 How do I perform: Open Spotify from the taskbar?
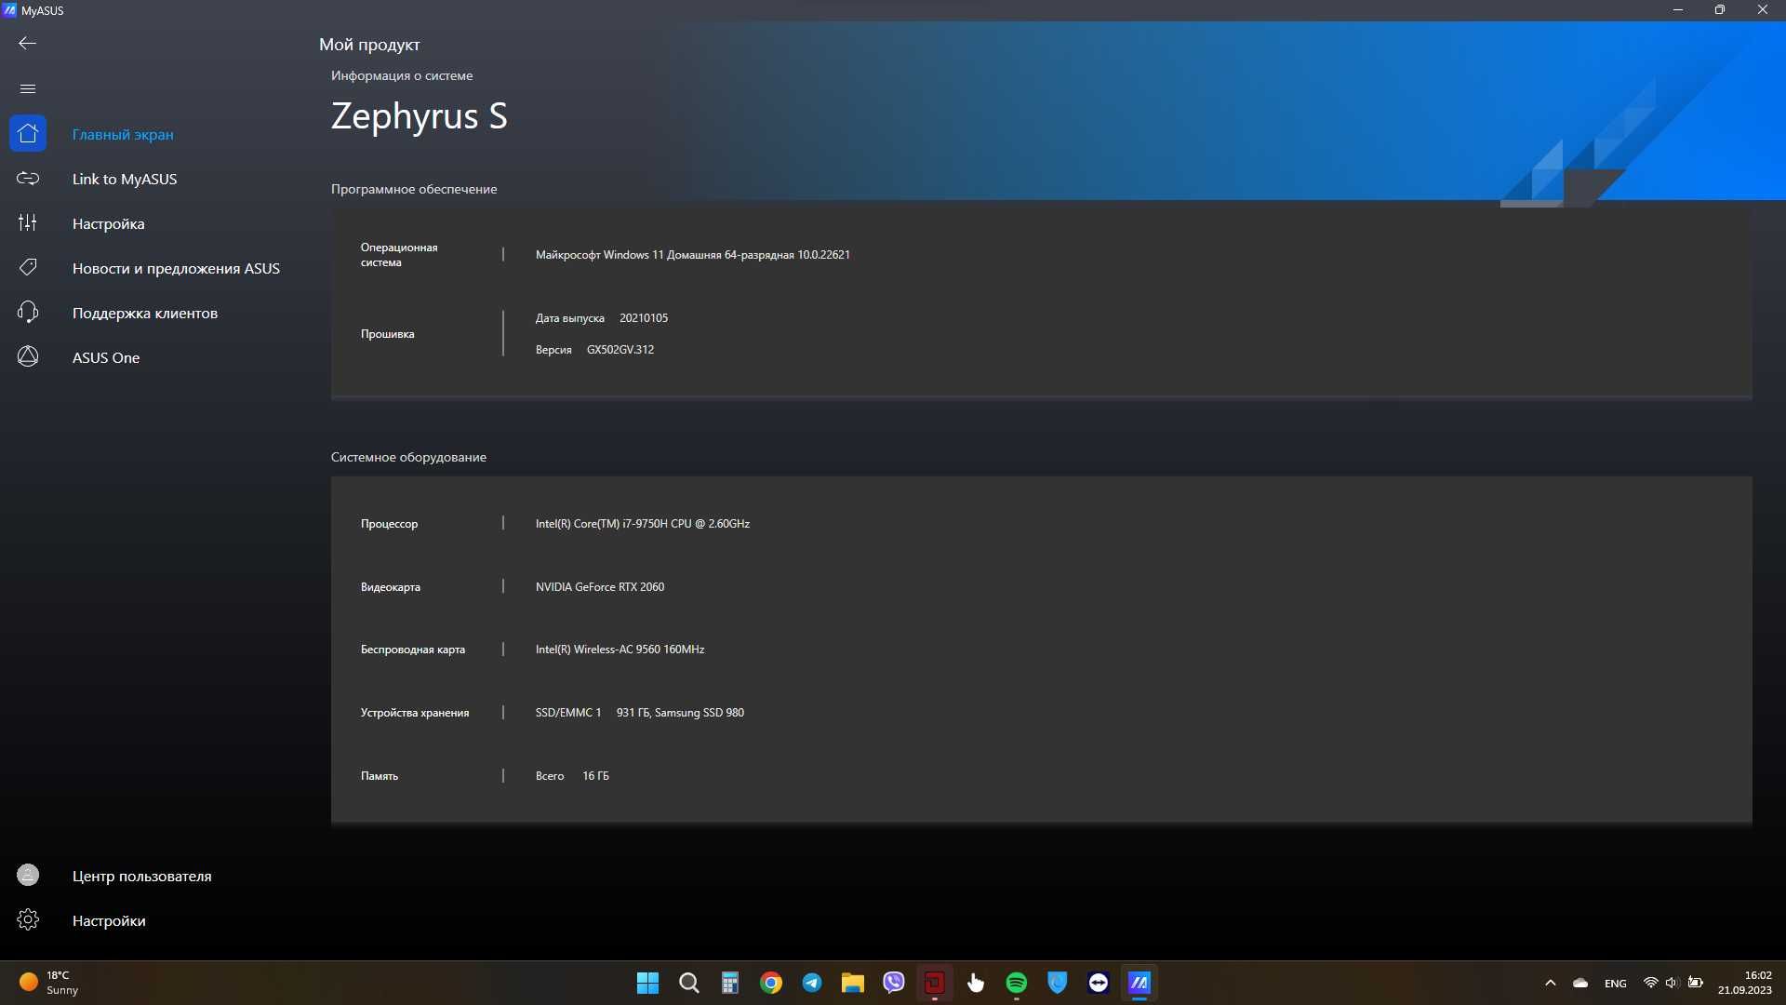tap(1017, 983)
